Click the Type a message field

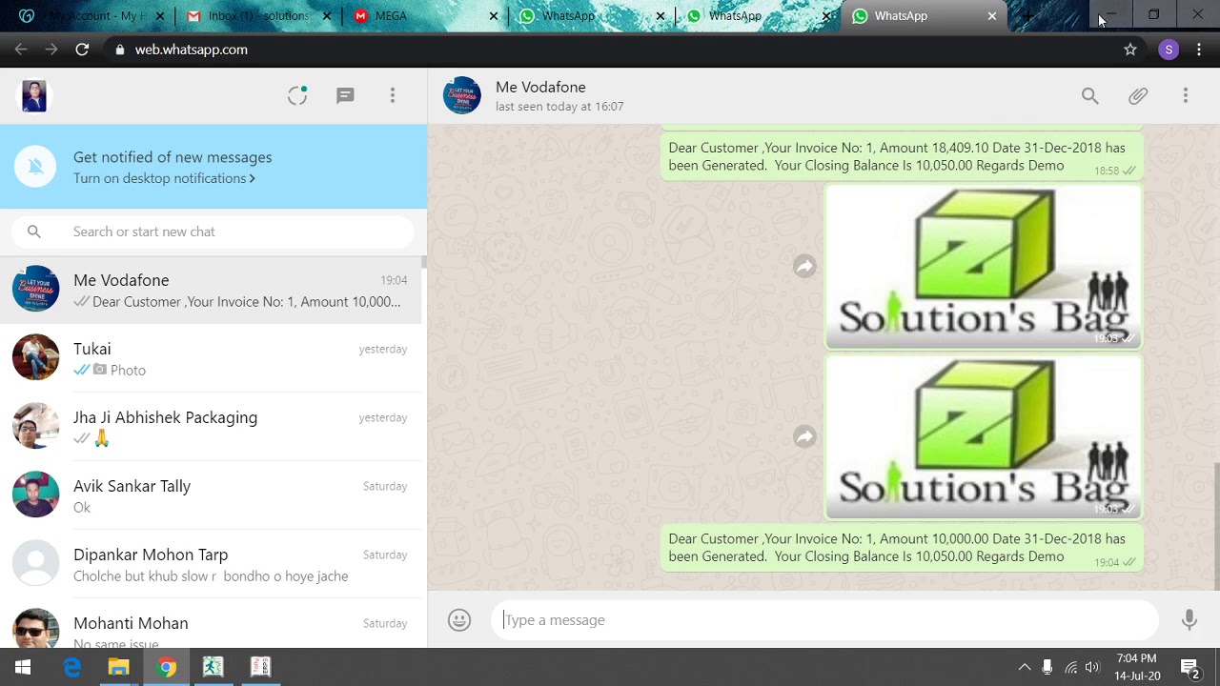[x=825, y=620]
